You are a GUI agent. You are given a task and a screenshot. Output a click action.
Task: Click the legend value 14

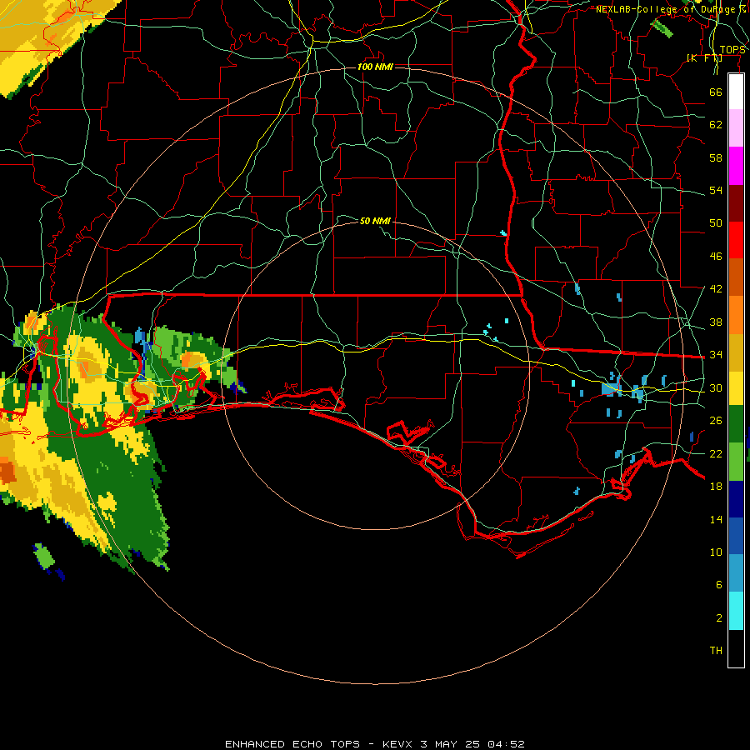tap(716, 519)
